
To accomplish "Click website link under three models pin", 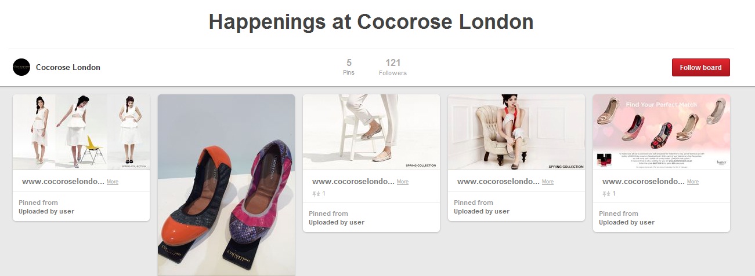I will point(63,182).
